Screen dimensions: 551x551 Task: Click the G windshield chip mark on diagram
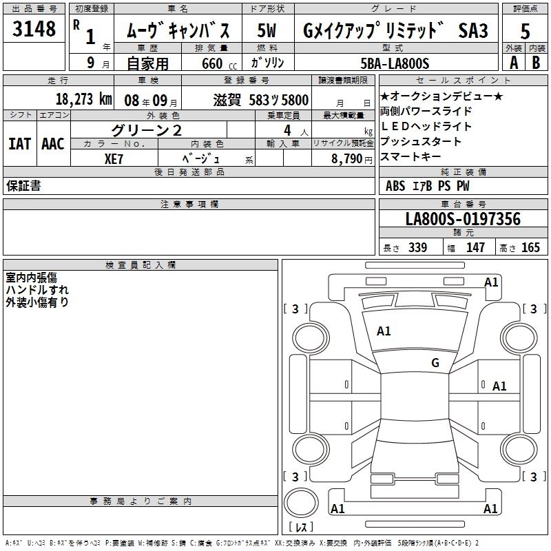tap(435, 363)
